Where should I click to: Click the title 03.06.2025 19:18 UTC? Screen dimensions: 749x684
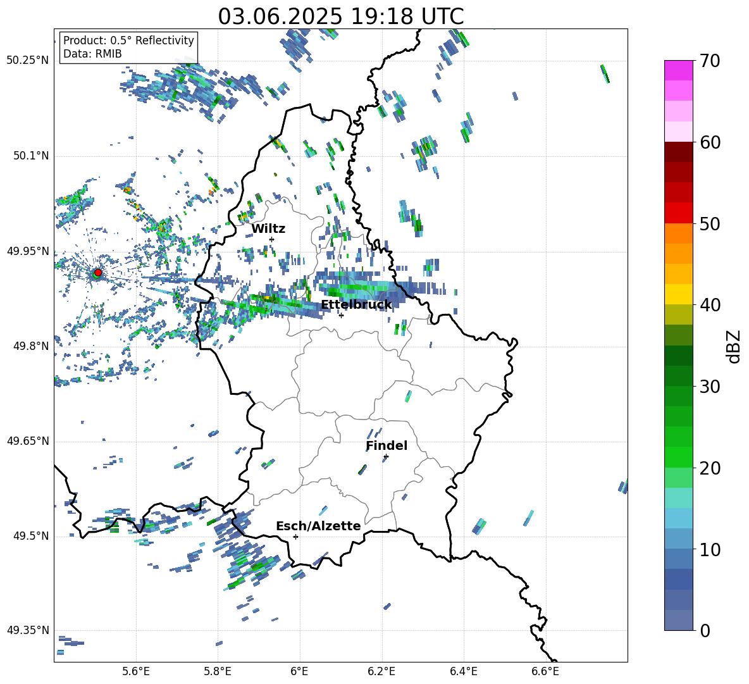click(x=341, y=16)
